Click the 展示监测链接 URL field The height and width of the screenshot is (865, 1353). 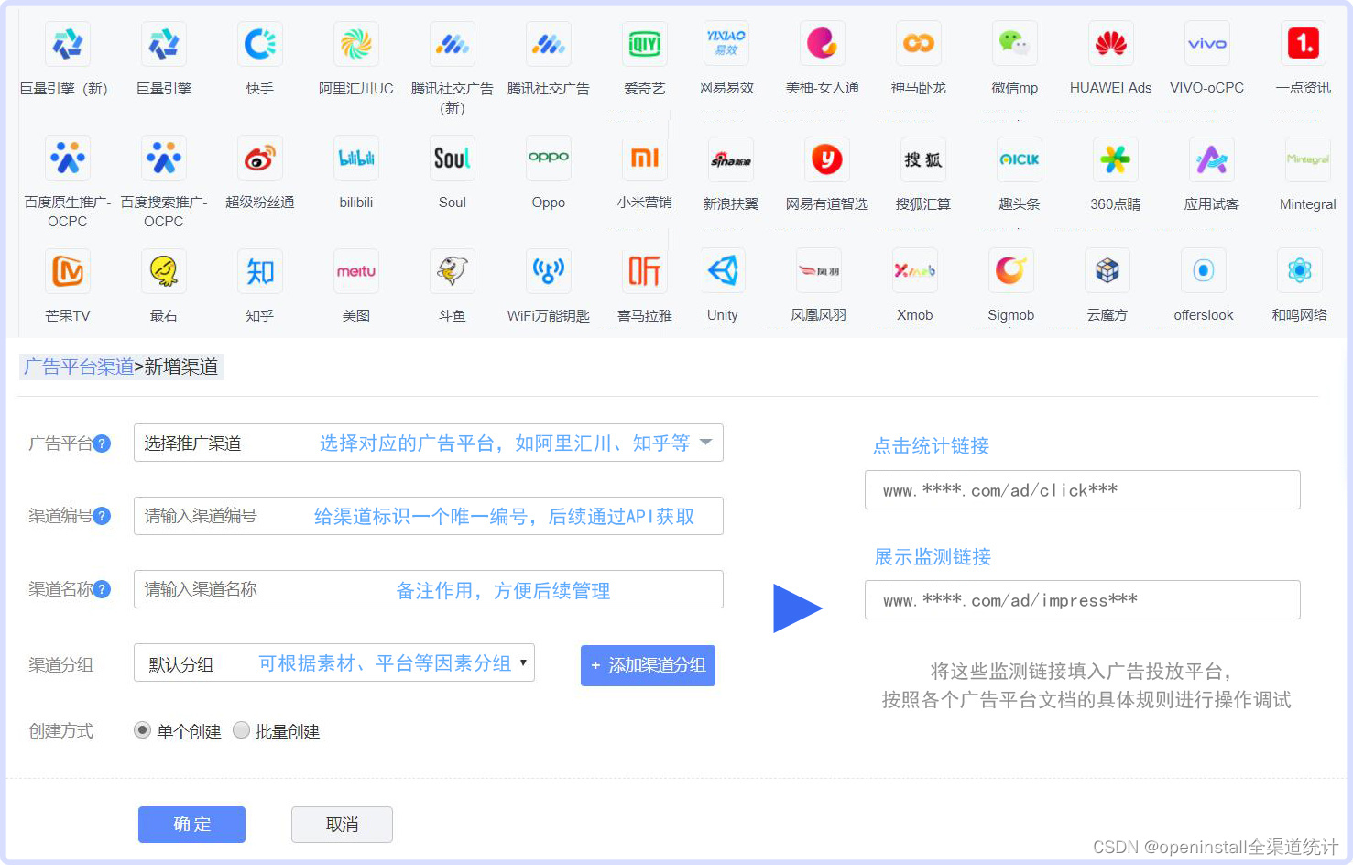(x=1083, y=600)
